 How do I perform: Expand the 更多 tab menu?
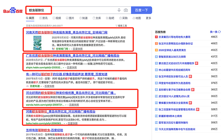point(148,18)
